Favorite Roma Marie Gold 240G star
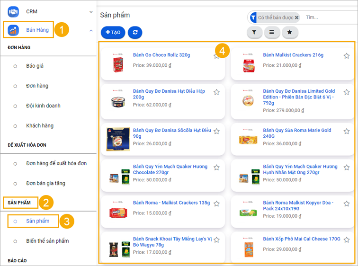Screen dimensions: 358x266 coord(346,132)
